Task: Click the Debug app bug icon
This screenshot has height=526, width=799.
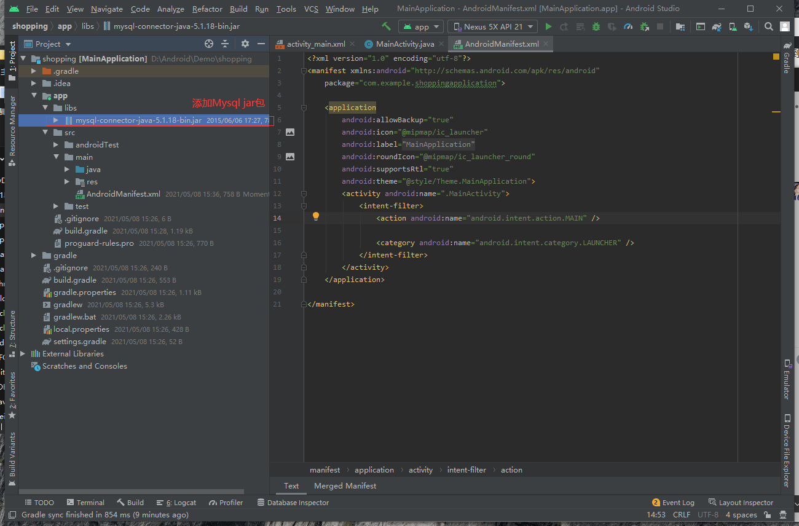Action: pos(596,26)
